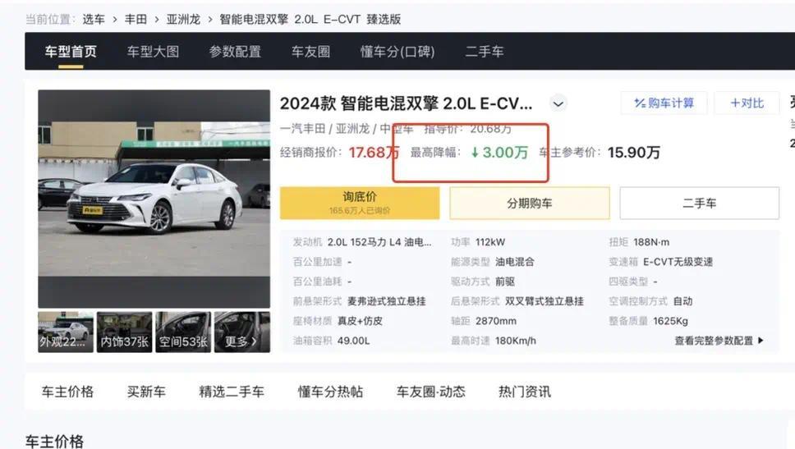The height and width of the screenshot is (449, 795).
Task: Expand the model version dropdown chevron
Action: 558,104
